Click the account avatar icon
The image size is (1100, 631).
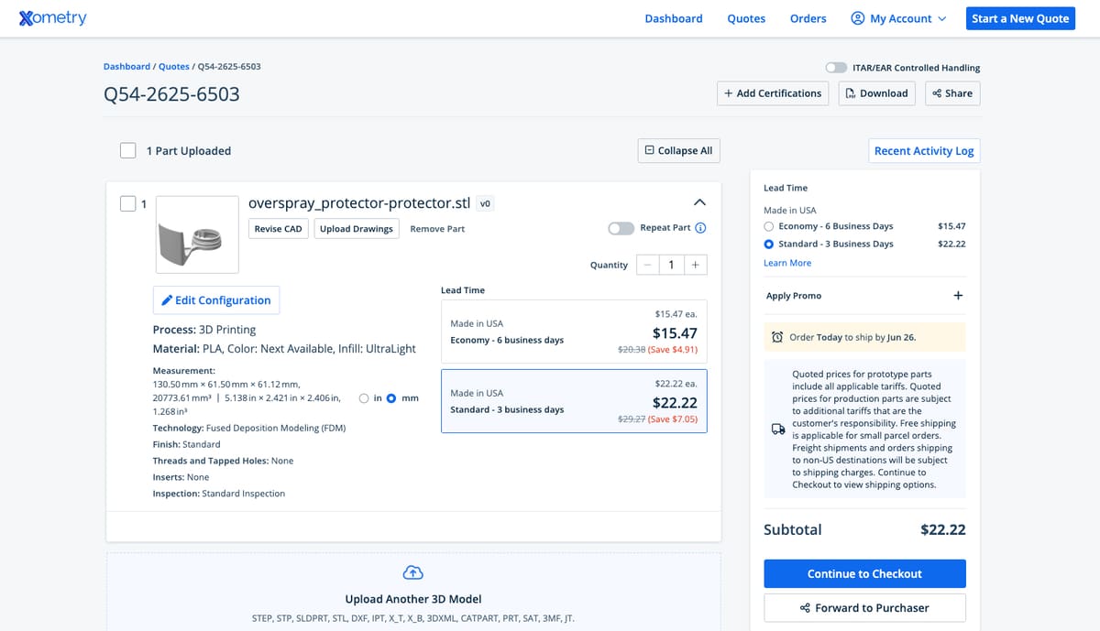[x=858, y=18]
